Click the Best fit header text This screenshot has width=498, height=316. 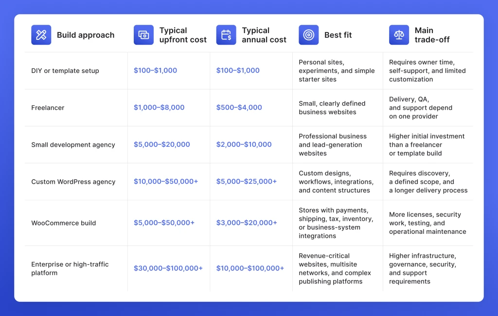(x=338, y=35)
